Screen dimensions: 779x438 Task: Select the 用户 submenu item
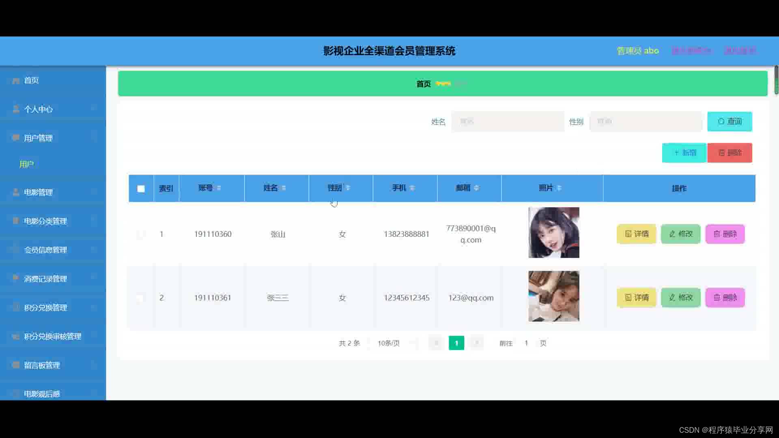point(27,164)
